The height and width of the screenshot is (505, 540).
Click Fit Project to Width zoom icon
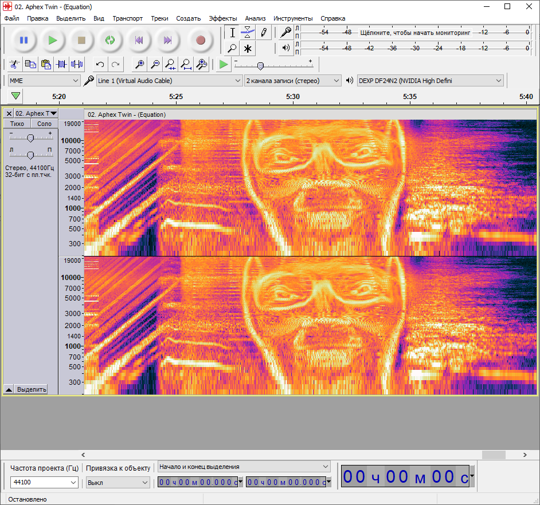click(186, 64)
